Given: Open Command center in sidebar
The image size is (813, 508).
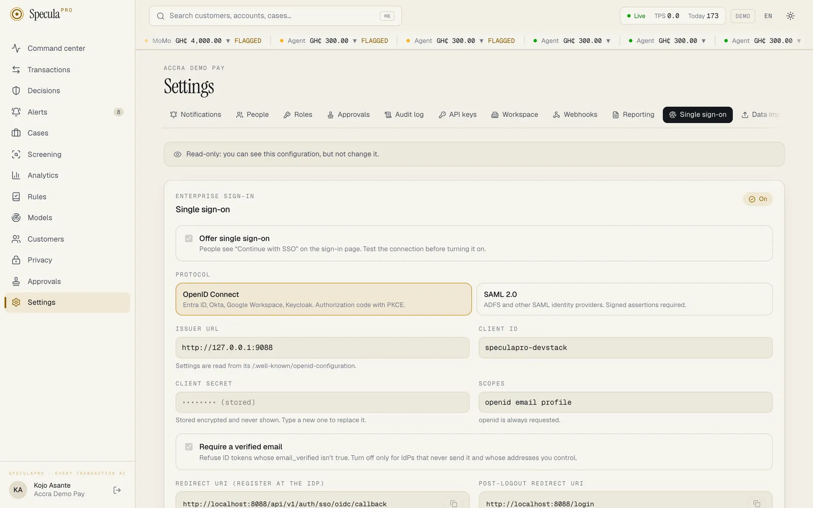Looking at the screenshot, I should (67, 48).
